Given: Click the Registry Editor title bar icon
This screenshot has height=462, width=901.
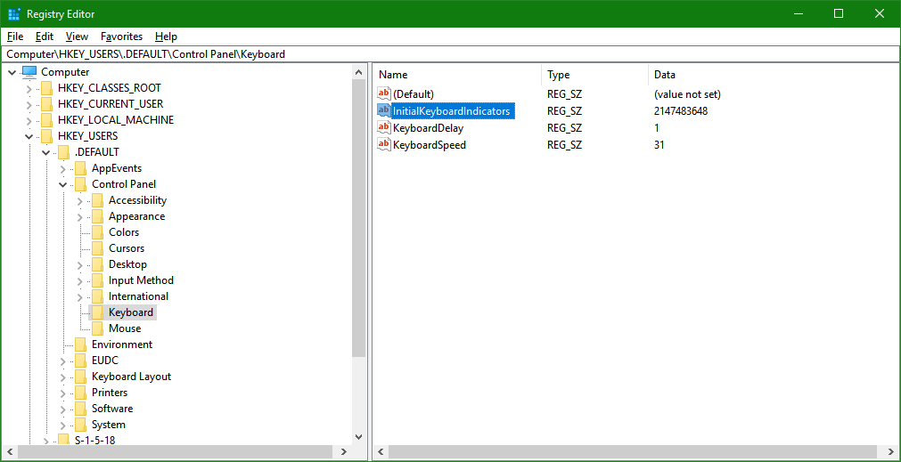Looking at the screenshot, I should click(13, 13).
